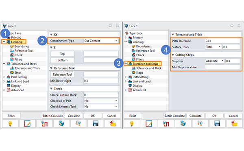Collapse the Cutting Steps section header
This screenshot has height=151, width=244.
click(173, 55)
